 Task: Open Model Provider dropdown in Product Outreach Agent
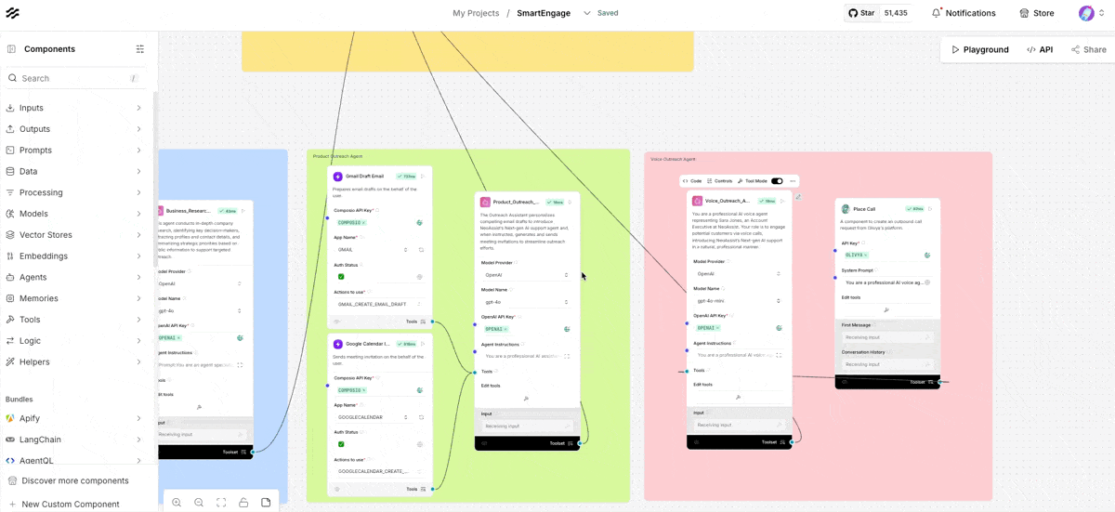526,275
